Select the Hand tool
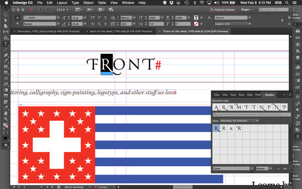302x189 pixels. [x=6, y=113]
